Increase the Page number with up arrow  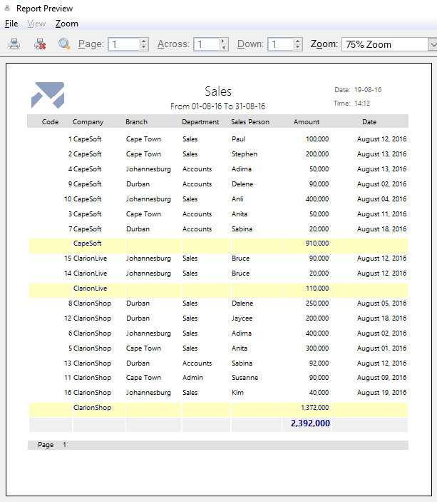point(144,41)
